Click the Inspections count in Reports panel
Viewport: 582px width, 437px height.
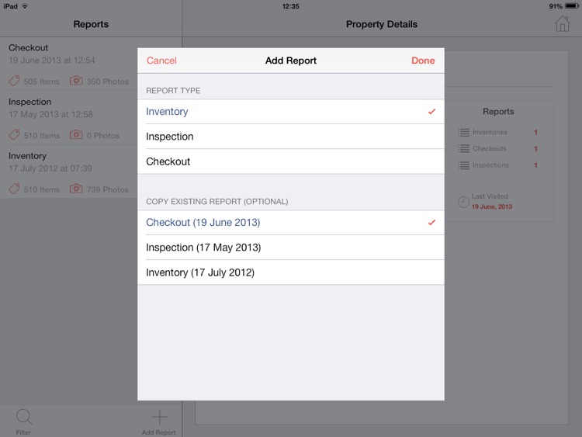tap(535, 165)
